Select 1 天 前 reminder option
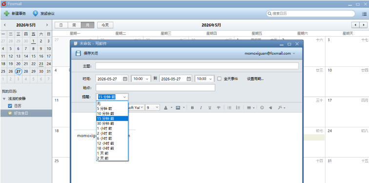Viewport: 369px width, 183px height. (112, 153)
